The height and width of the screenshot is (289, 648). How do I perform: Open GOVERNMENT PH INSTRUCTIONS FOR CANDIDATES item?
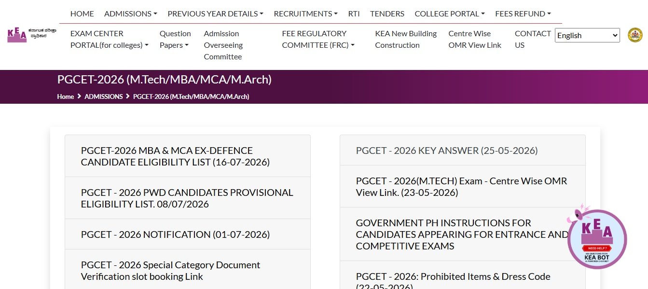pos(463,234)
